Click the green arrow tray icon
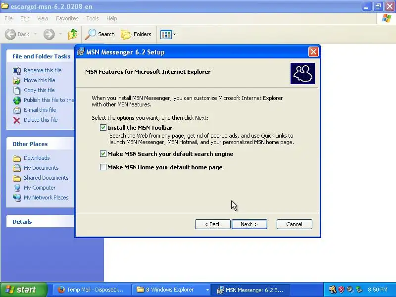This screenshot has width=396, height=297. [358, 290]
